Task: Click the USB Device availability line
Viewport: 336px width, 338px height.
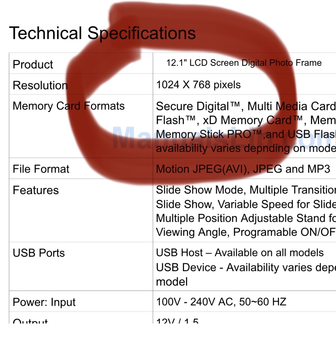Action: 246,268
